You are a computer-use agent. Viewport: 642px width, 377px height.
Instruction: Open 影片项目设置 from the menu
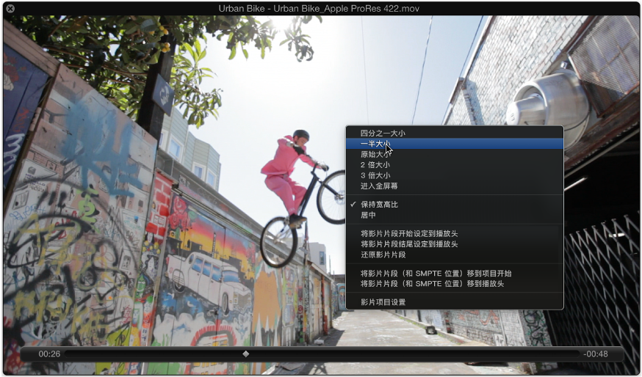(455, 302)
